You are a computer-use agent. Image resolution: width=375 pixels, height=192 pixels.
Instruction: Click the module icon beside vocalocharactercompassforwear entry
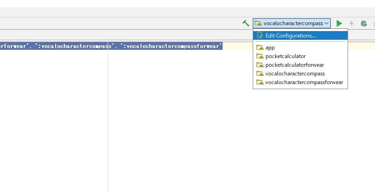point(260,83)
